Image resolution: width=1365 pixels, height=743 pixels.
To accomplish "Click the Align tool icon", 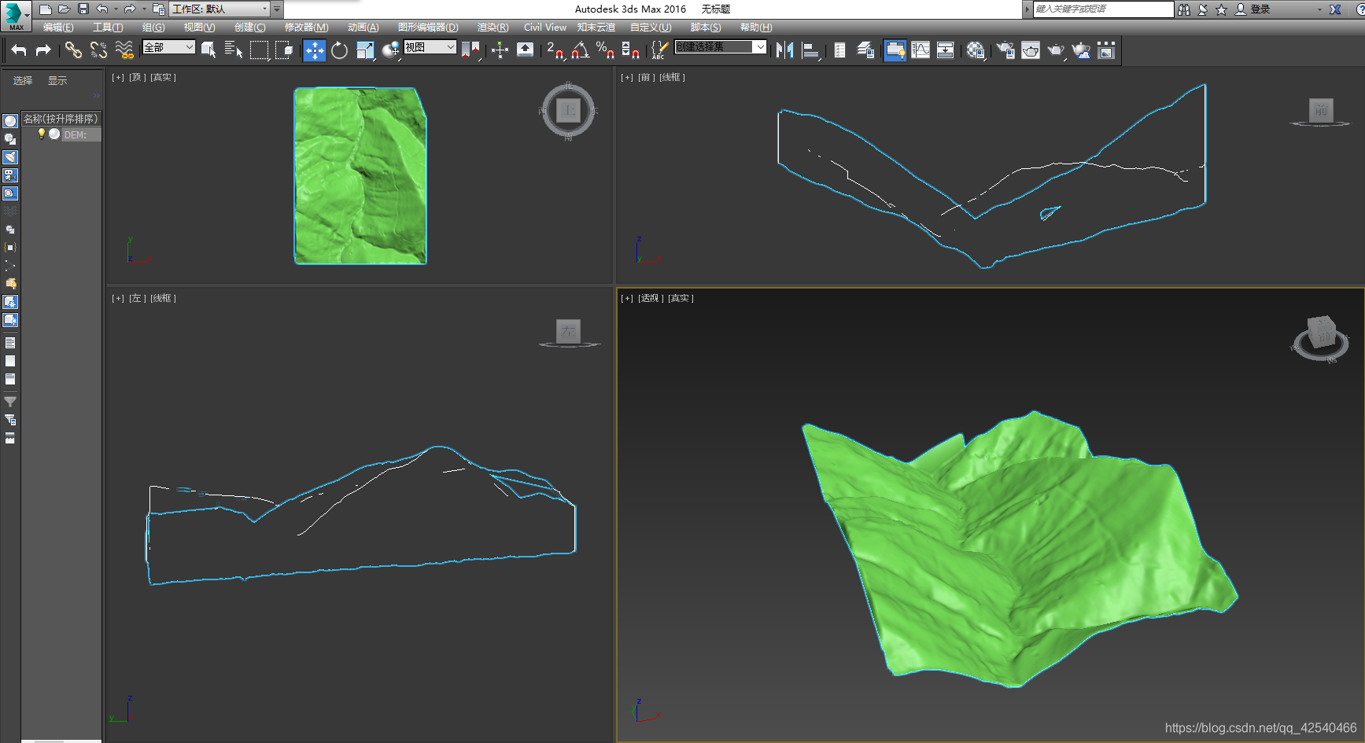I will (x=810, y=50).
